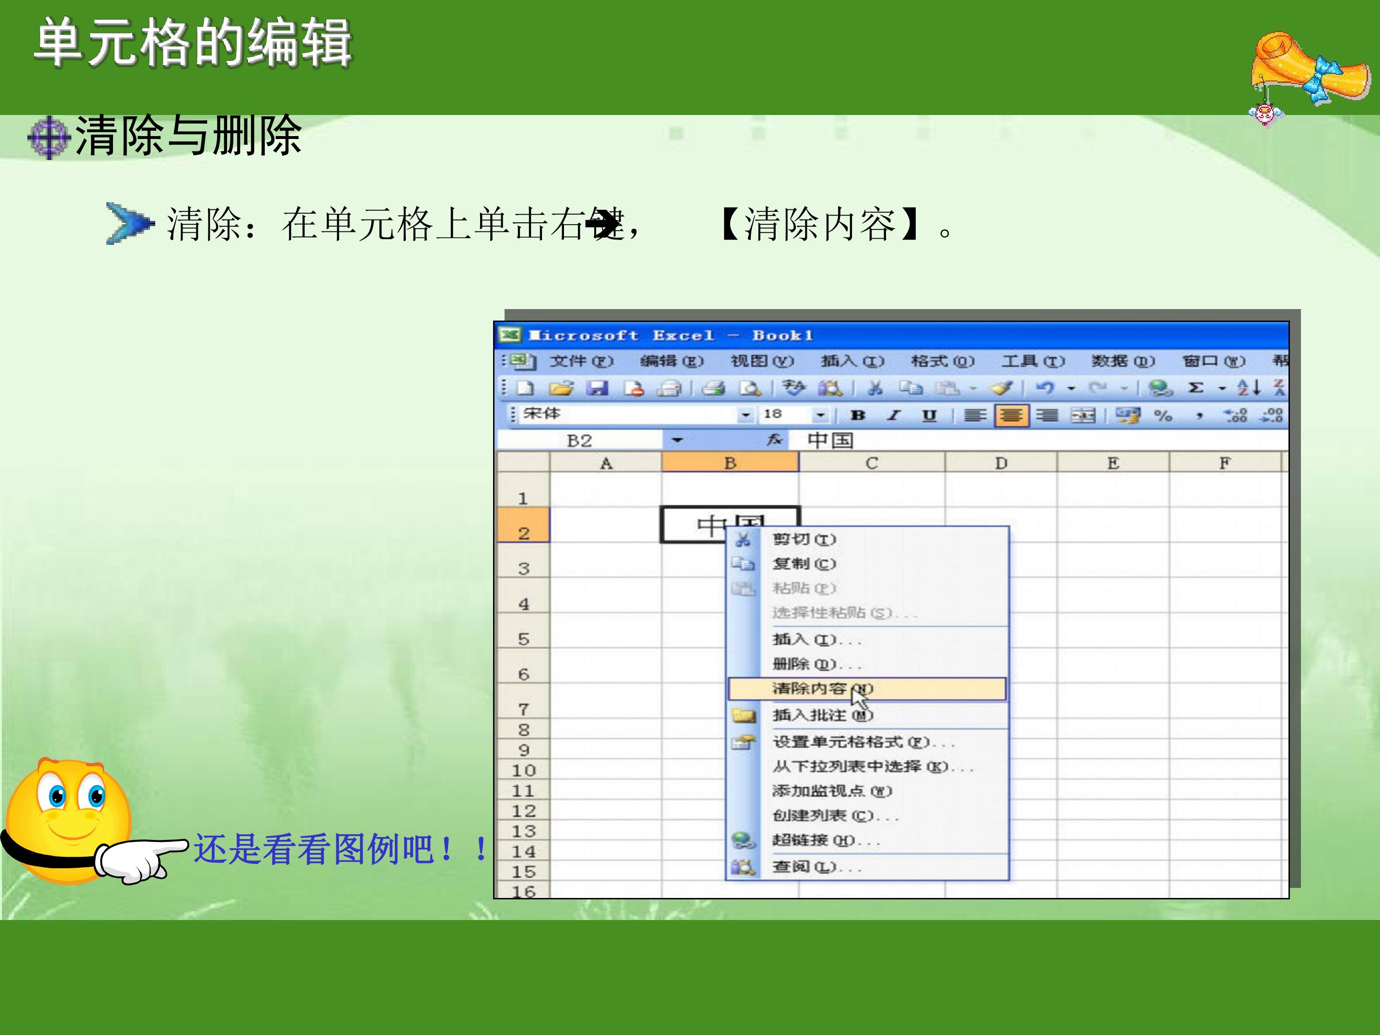The width and height of the screenshot is (1380, 1035).
Task: Toggle Underline formatting button
Action: click(x=929, y=415)
